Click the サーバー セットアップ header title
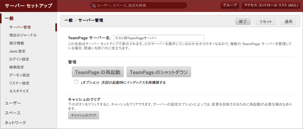The height and width of the screenshot is (129, 303). pyautogui.click(x=28, y=6)
